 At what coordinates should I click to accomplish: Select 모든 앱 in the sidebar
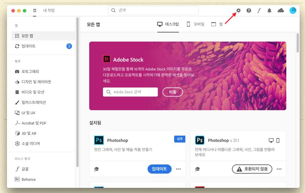coord(43,36)
